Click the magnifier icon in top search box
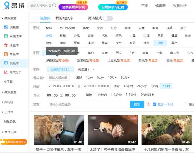This screenshot has height=154, width=194. 54,5
